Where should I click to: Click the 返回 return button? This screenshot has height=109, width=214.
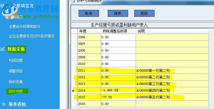pyautogui.click(x=144, y=13)
